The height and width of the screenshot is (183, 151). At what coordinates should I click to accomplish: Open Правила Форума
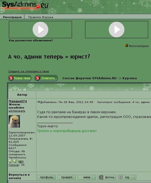(41, 17)
